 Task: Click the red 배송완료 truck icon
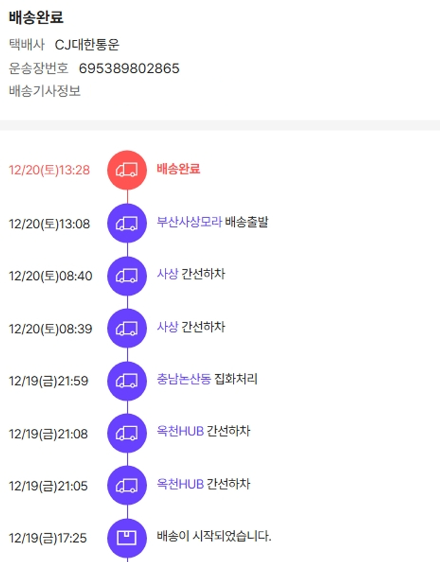click(127, 170)
